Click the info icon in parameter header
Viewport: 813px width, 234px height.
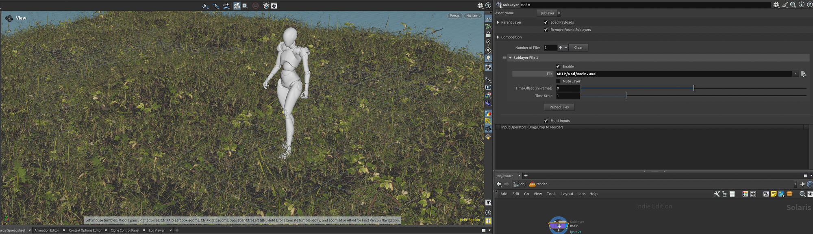(x=801, y=5)
